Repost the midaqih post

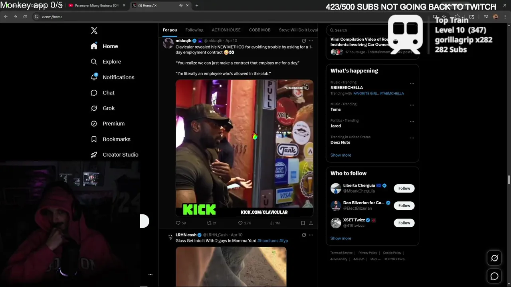point(209,223)
